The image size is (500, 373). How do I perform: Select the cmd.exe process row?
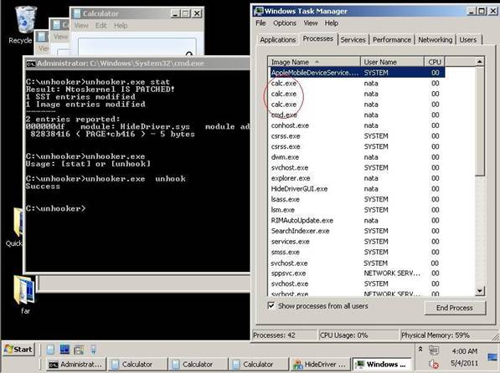tap(357, 115)
